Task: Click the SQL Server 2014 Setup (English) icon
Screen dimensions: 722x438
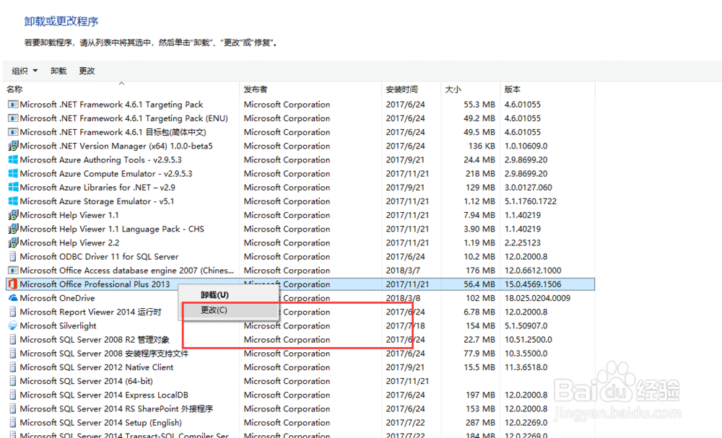Action: (x=13, y=422)
